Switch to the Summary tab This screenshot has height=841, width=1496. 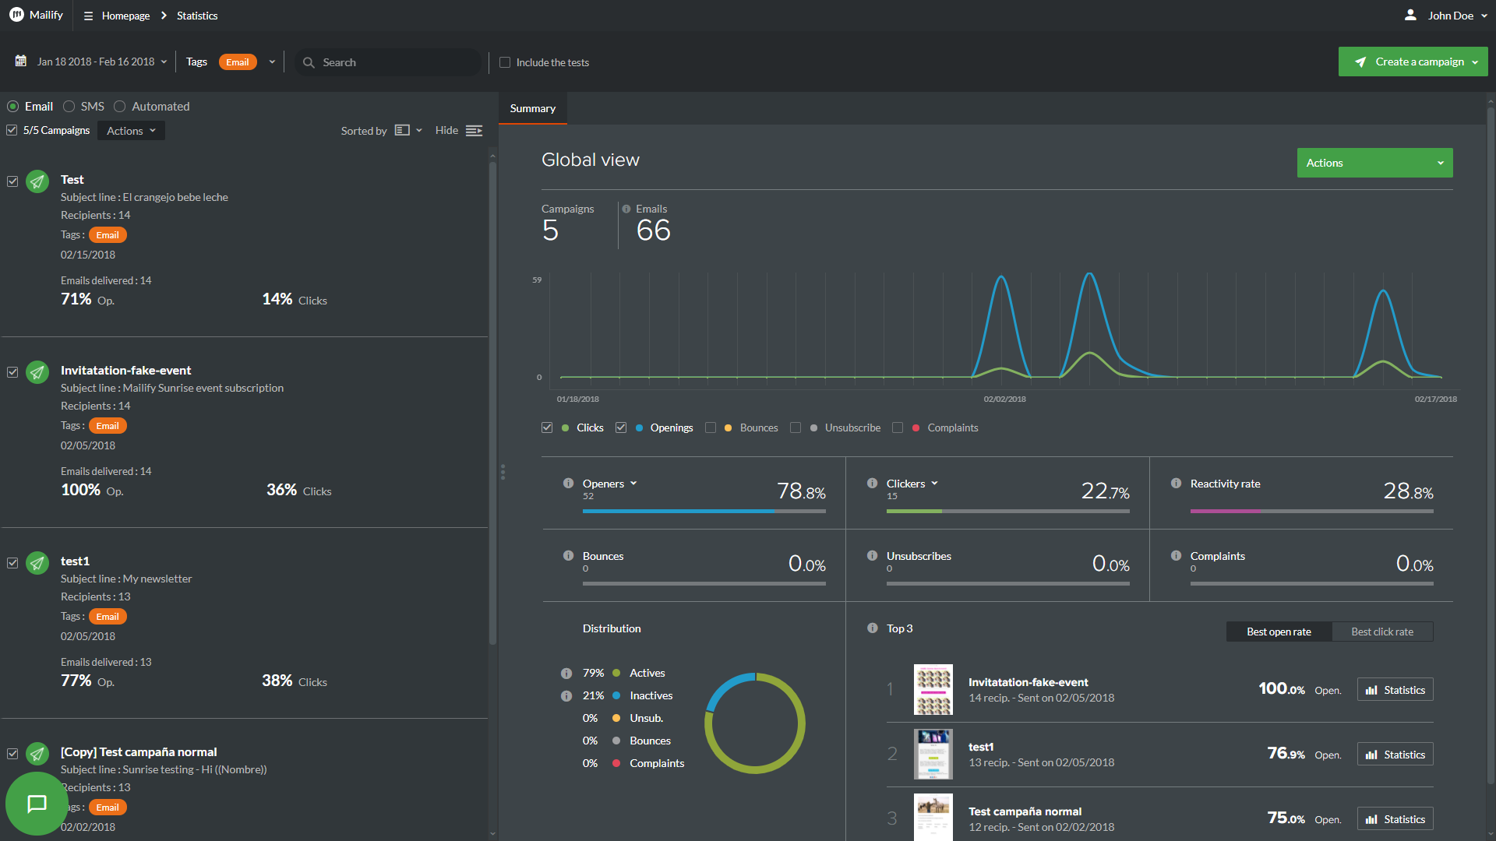(533, 108)
